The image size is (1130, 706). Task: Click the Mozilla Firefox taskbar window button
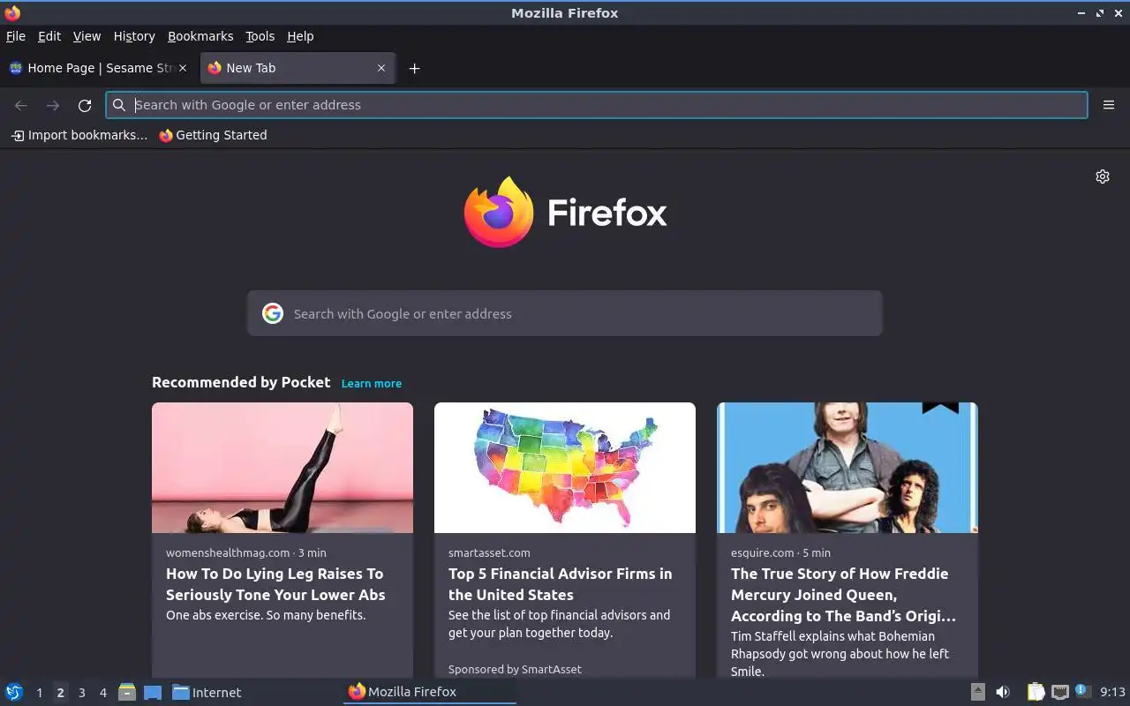coord(429,692)
